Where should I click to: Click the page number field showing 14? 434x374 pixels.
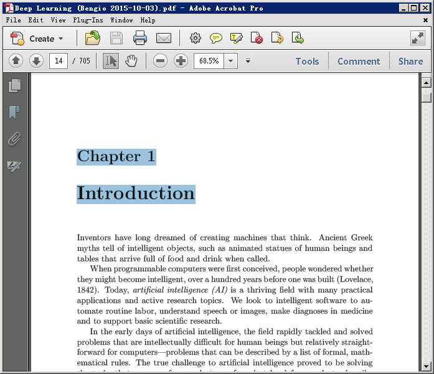pos(59,60)
